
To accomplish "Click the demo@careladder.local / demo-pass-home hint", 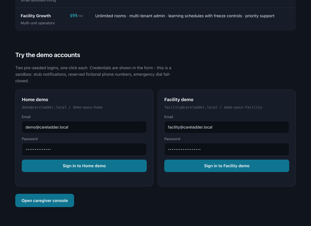I will point(62,107).
